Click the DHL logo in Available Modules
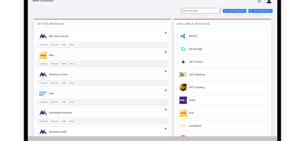 click(183, 113)
